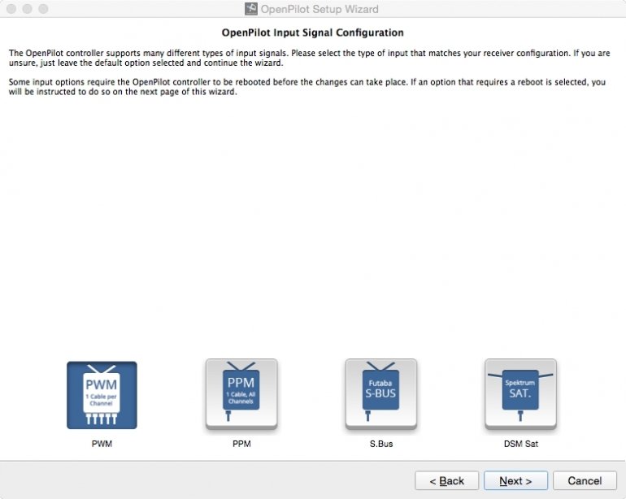Choose the PPM receiver icon
This screenshot has height=499, width=626.
point(241,395)
